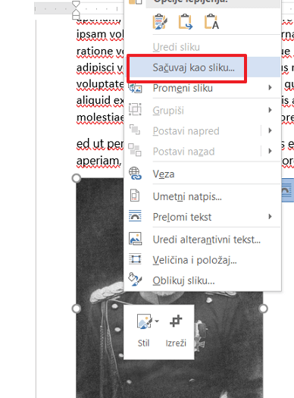Click the Promeni sliku picture icon

point(135,88)
